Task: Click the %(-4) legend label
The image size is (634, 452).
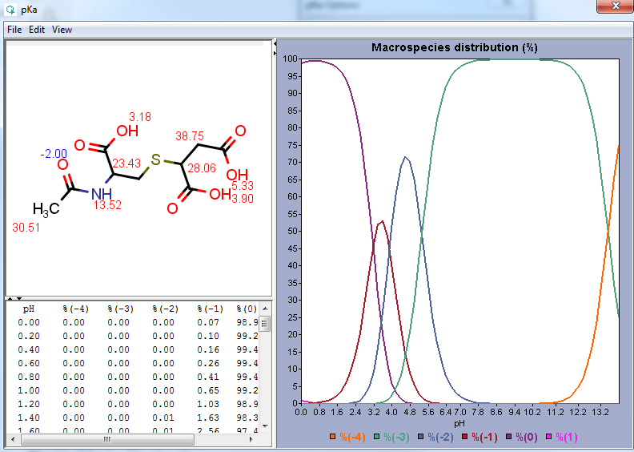Action: point(352,437)
